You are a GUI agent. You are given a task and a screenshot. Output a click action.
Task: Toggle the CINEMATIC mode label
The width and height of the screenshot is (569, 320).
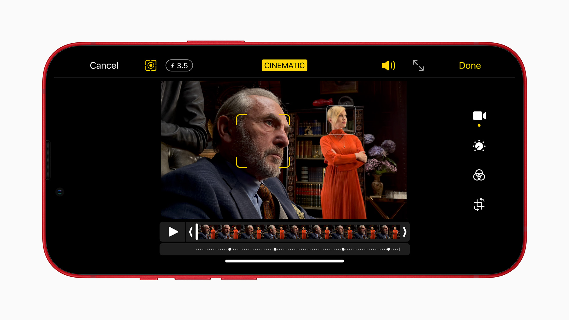284,65
